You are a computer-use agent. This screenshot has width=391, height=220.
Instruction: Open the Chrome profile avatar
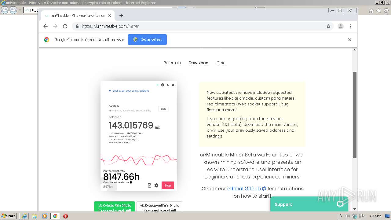341,26
